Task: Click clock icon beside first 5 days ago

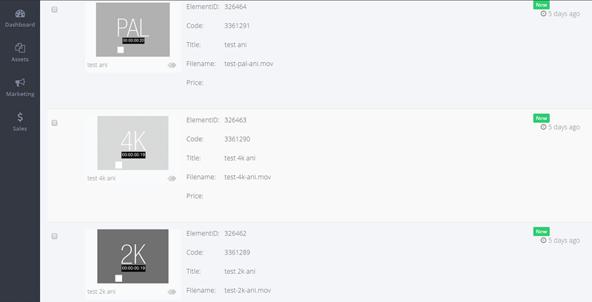Action: point(543,13)
